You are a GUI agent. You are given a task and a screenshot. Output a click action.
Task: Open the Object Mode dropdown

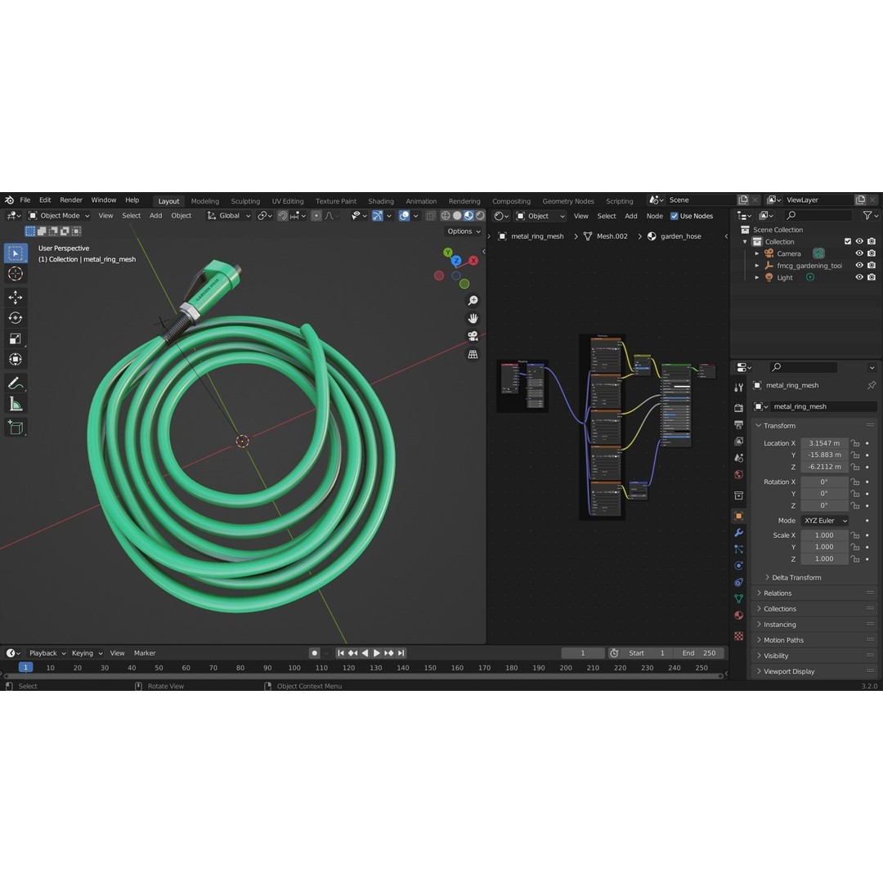pyautogui.click(x=59, y=216)
